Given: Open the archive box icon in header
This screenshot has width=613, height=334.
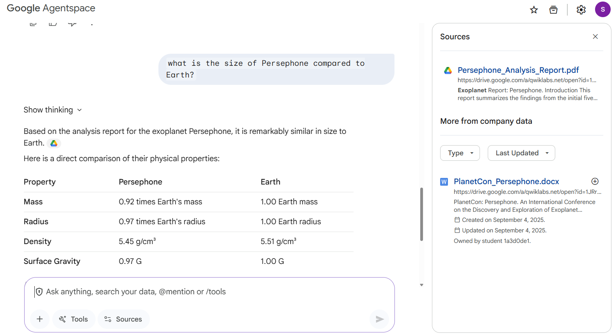Looking at the screenshot, I should (x=553, y=10).
